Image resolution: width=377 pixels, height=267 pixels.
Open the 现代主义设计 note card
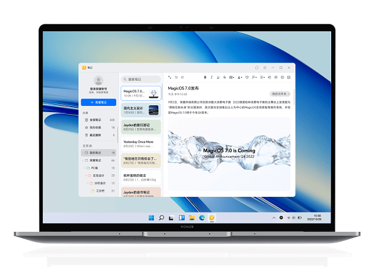coord(141,110)
